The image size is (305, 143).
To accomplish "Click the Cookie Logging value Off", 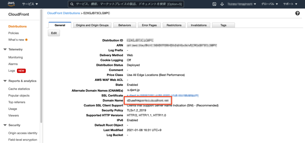I will [129, 60].
